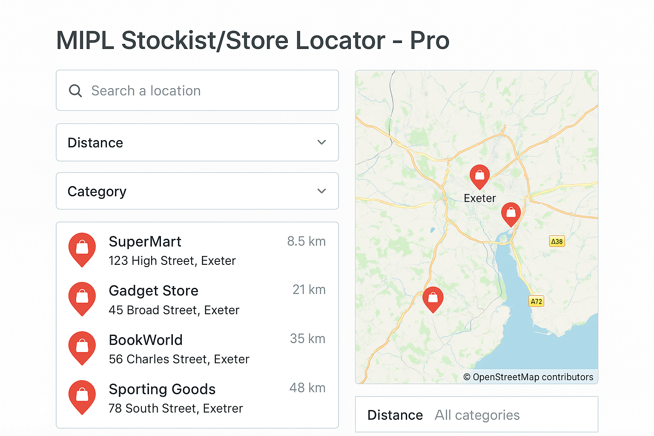Click the BookWorld store pin icon

click(x=82, y=347)
